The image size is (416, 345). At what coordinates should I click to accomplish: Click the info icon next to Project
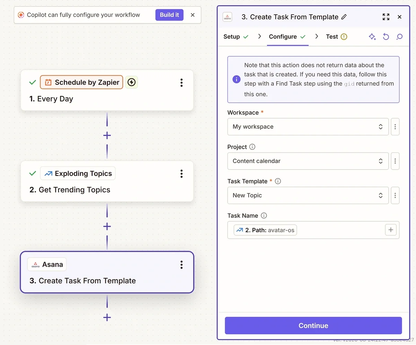pyautogui.click(x=252, y=147)
